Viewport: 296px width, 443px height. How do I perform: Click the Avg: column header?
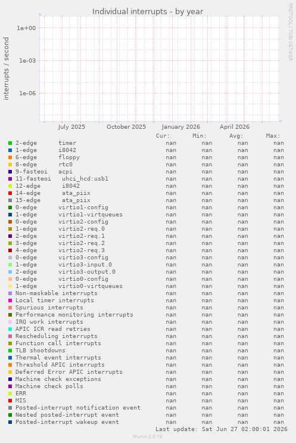pos(236,136)
